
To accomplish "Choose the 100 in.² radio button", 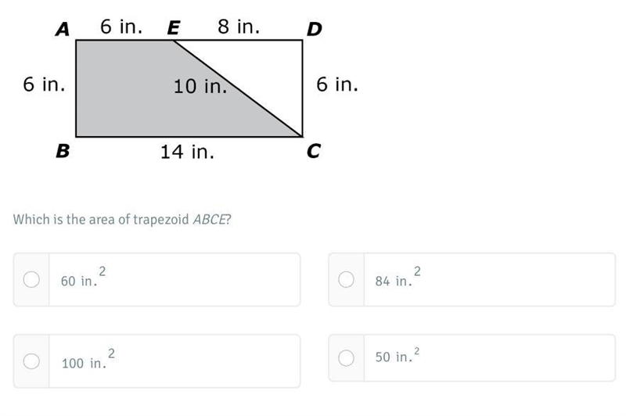I will click(x=31, y=361).
